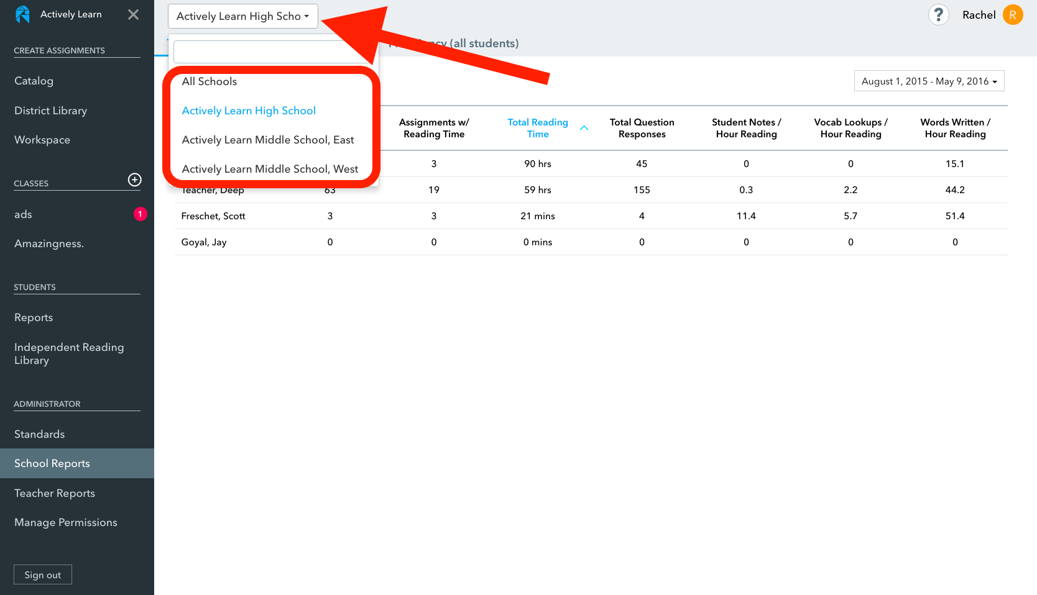Open the Amazingness. class
Viewport: 1037px width, 595px height.
pos(49,243)
